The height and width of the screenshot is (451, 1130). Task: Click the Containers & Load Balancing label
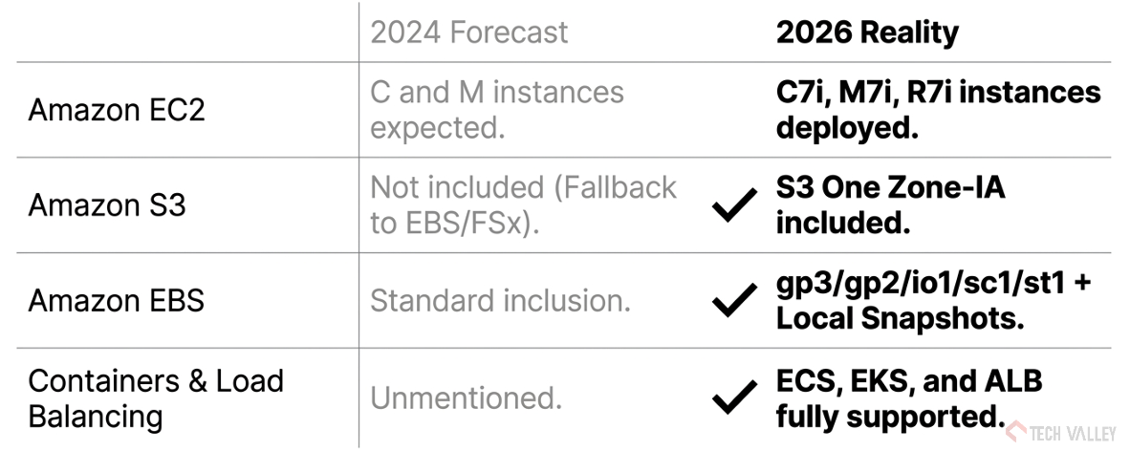click(156, 398)
